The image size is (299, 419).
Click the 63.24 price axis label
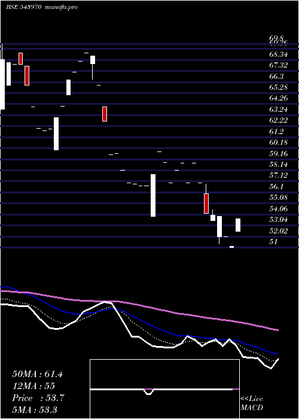[x=278, y=110]
